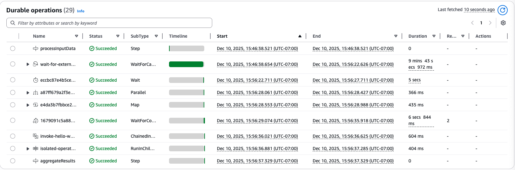Click the Parallel icon beside a87ff679a2f3e
Viewport: 515px width, 170px height.
coord(36,92)
